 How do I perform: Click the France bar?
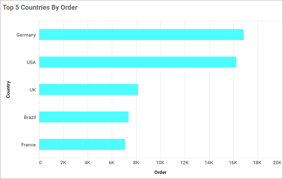[x=82, y=145]
